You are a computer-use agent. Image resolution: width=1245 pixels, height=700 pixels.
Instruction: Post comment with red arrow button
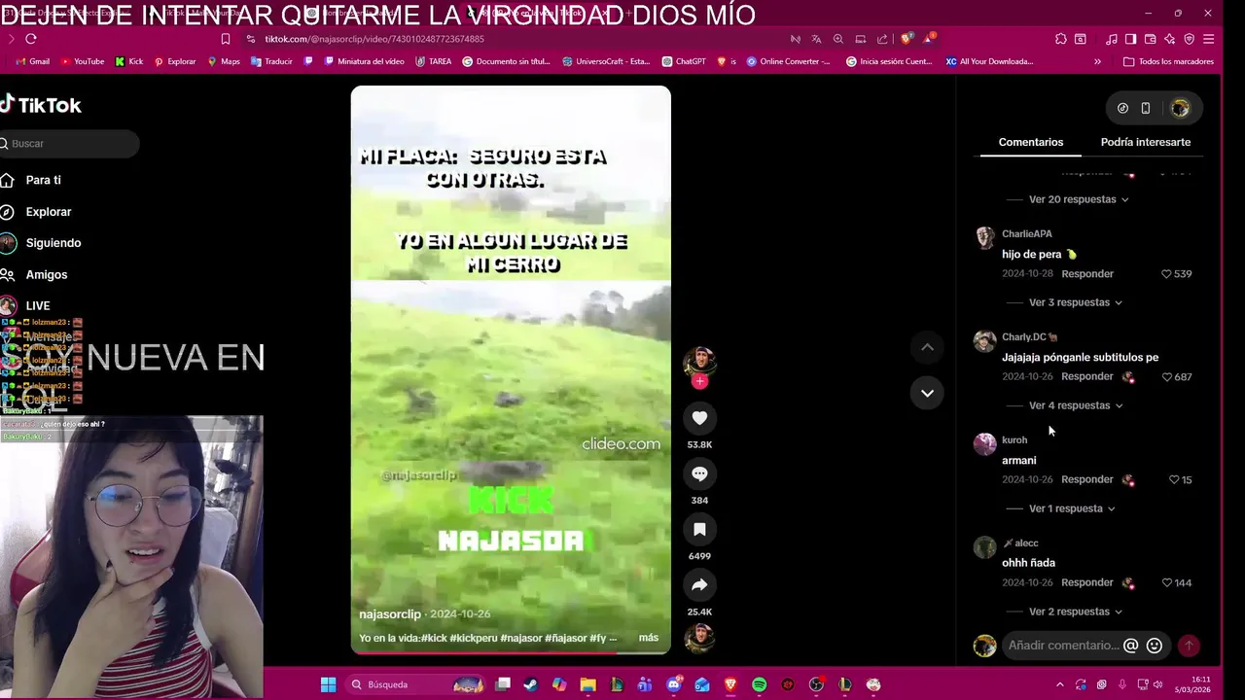tap(1188, 646)
